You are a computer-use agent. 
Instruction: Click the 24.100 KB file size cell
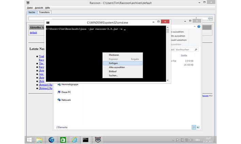pyautogui.click(x=189, y=65)
